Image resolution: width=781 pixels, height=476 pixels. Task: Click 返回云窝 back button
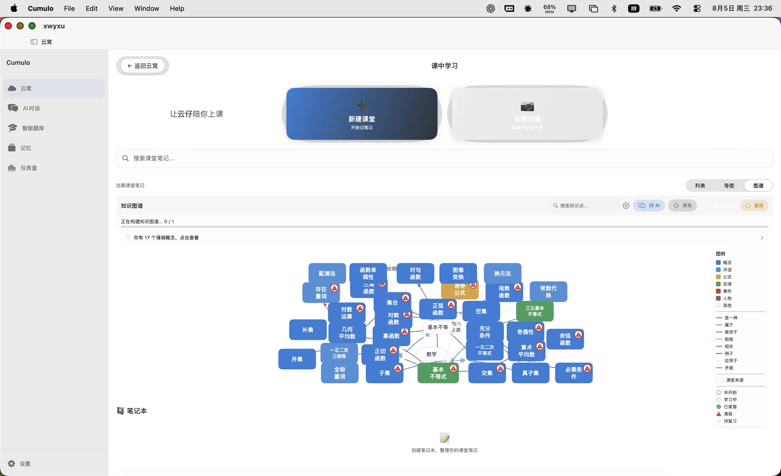142,66
